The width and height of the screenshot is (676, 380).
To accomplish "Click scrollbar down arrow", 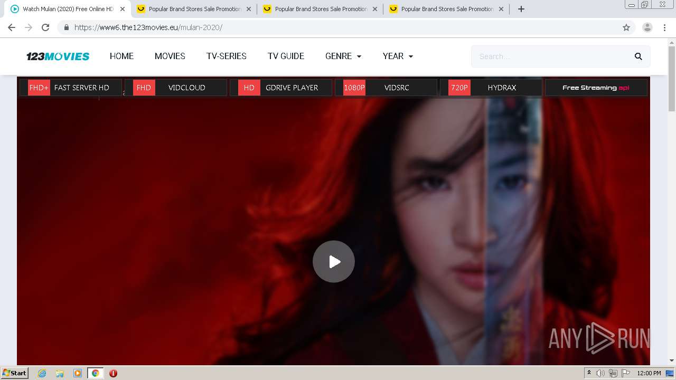I will 672,361.
